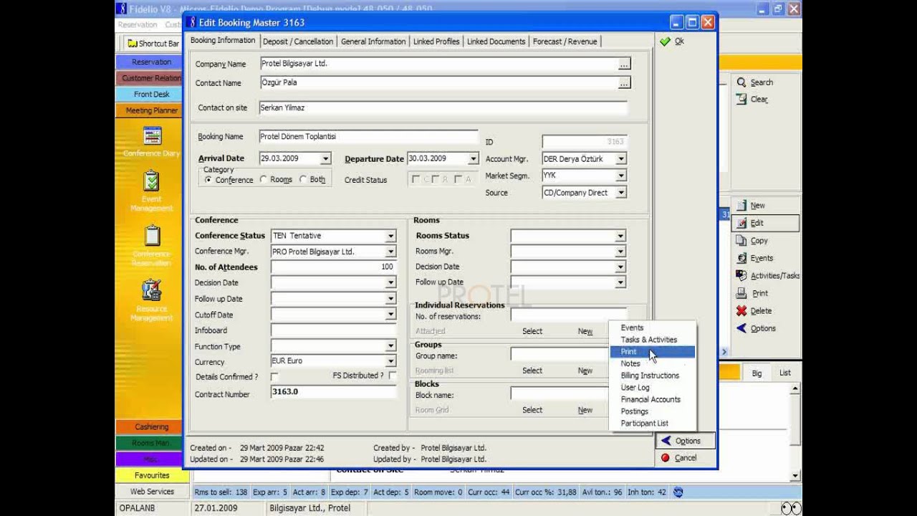Select the Both category radio button
Image resolution: width=917 pixels, height=516 pixels.
pos(303,180)
